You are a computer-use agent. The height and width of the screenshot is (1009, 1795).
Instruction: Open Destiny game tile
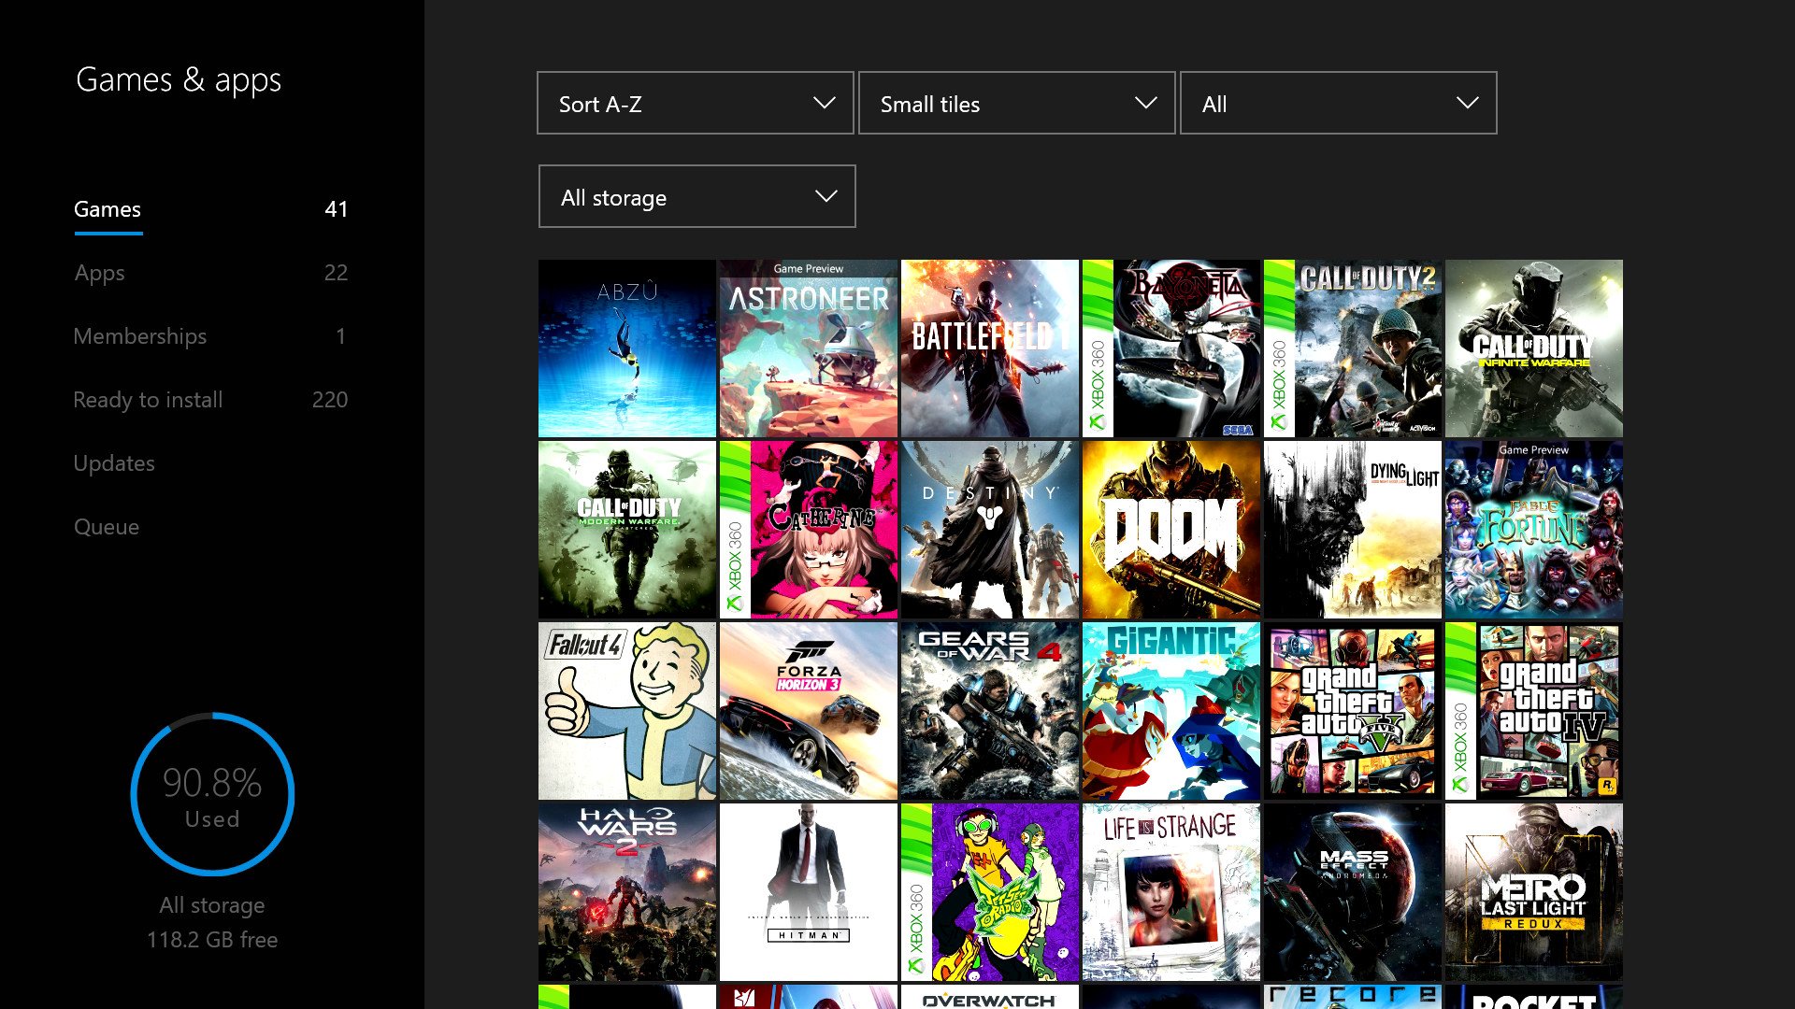tap(989, 530)
